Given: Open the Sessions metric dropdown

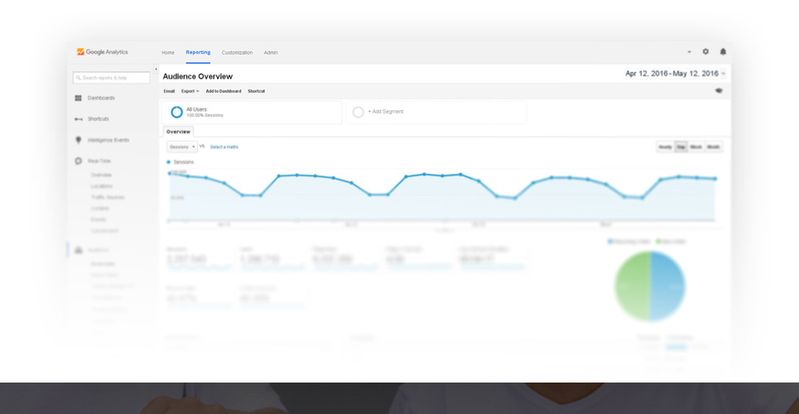Looking at the screenshot, I should pyautogui.click(x=181, y=147).
